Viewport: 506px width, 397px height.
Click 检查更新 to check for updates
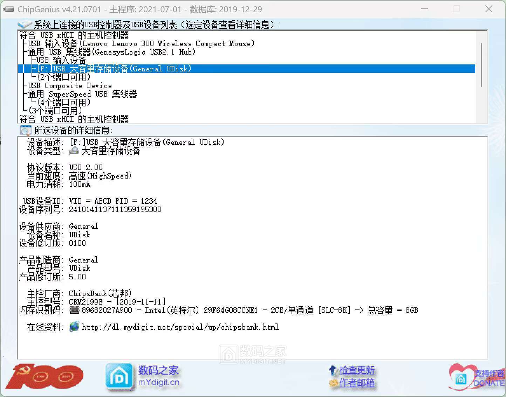[357, 370]
